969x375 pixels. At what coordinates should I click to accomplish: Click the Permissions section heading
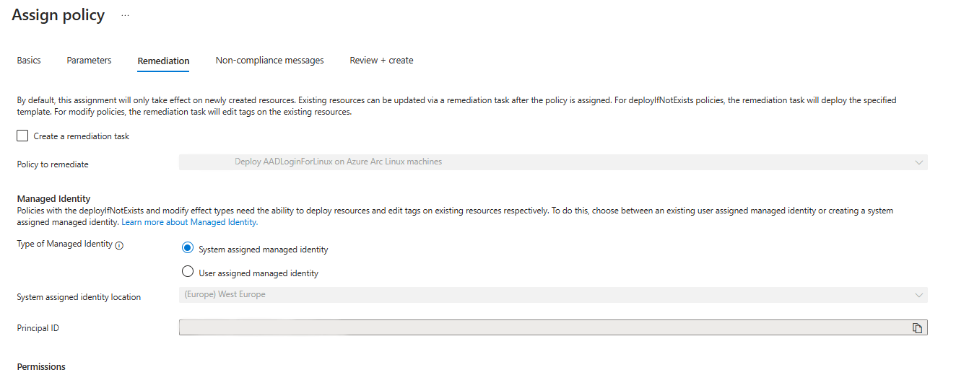tap(41, 367)
